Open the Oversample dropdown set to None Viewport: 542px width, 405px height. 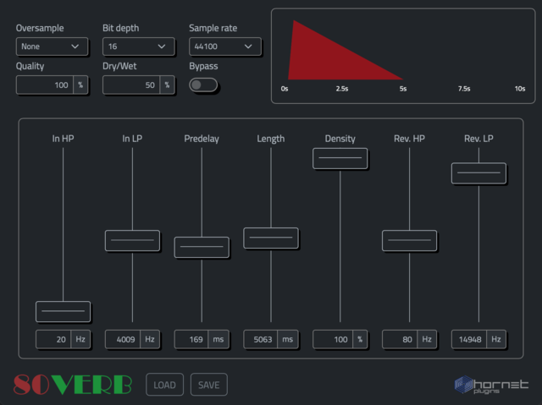pyautogui.click(x=52, y=47)
